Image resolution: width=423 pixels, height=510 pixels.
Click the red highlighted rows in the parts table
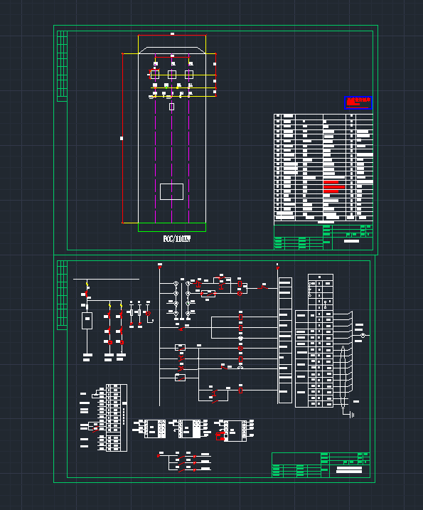coord(334,187)
